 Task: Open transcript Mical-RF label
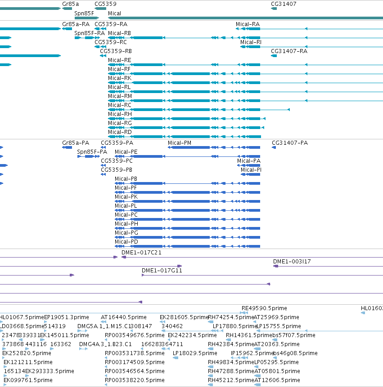(x=119, y=69)
